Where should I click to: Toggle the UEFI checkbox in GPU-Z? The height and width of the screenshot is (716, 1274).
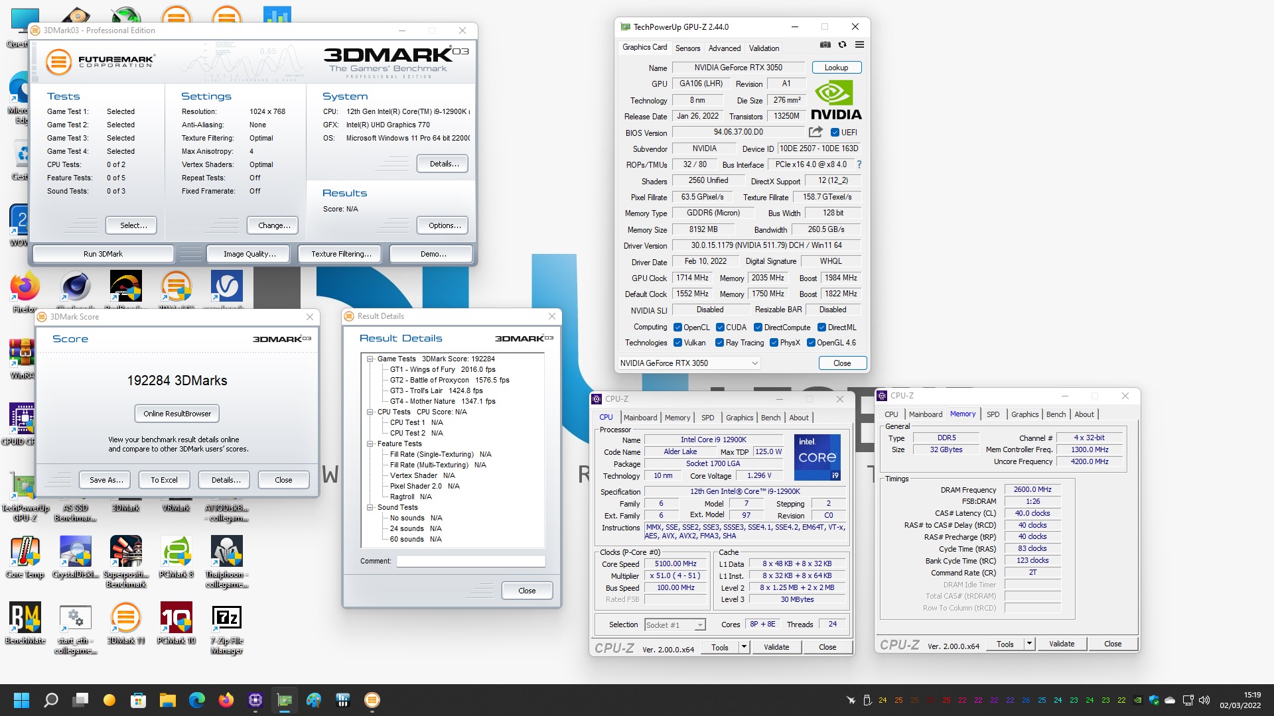(835, 133)
